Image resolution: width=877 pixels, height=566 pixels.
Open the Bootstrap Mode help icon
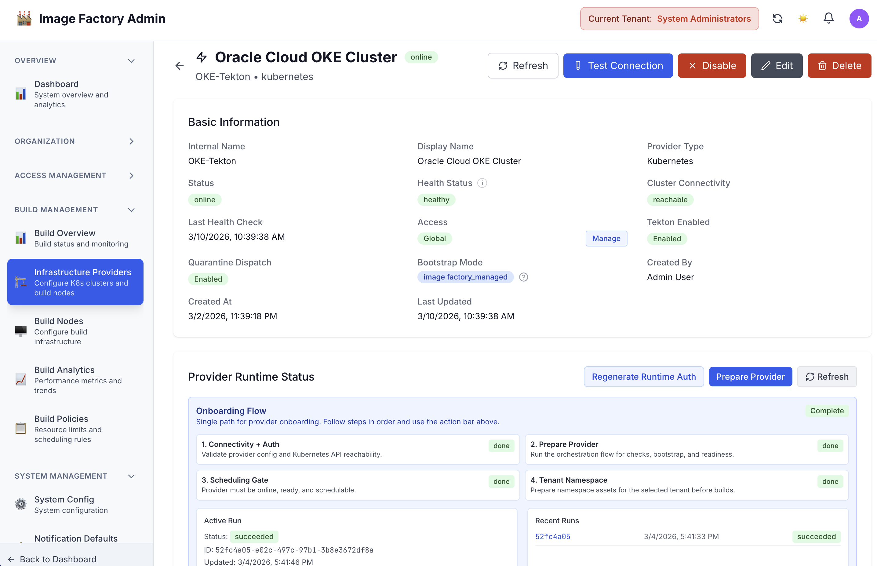point(524,277)
